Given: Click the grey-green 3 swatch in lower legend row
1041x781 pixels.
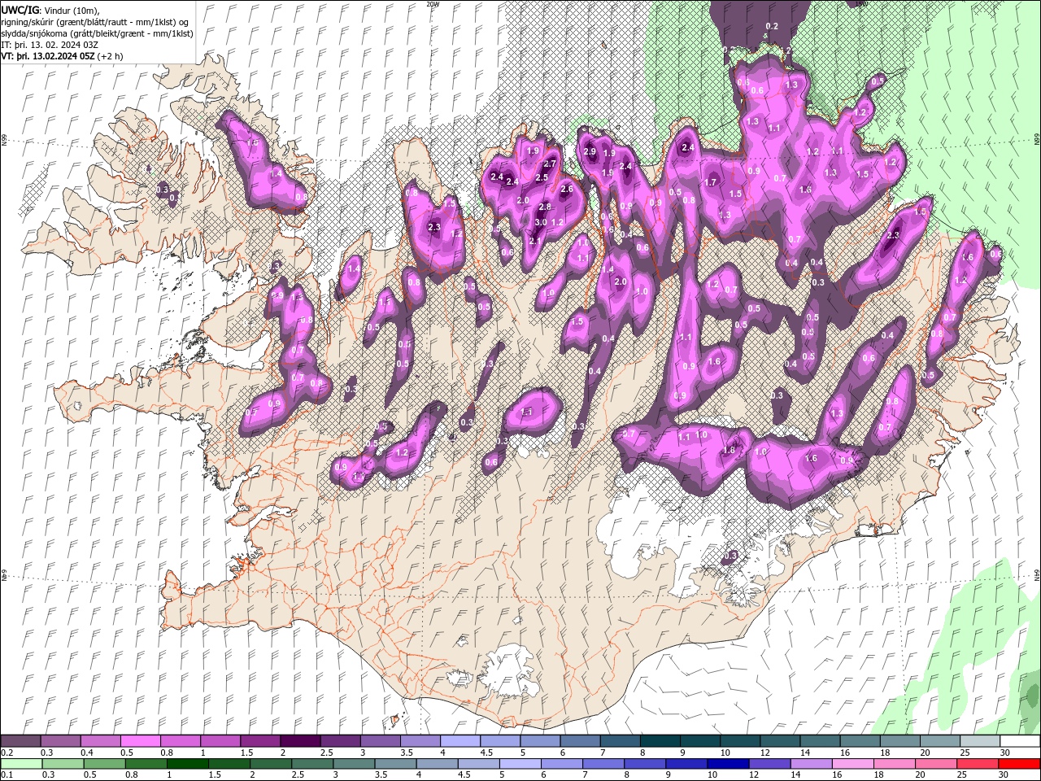Looking at the screenshot, I should pyautogui.click(x=354, y=764).
